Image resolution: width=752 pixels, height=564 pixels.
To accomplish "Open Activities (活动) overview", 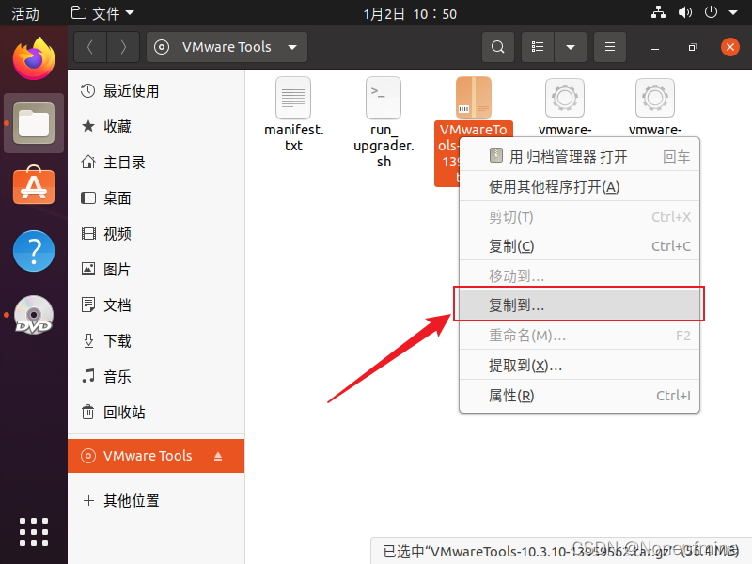I will (x=25, y=13).
